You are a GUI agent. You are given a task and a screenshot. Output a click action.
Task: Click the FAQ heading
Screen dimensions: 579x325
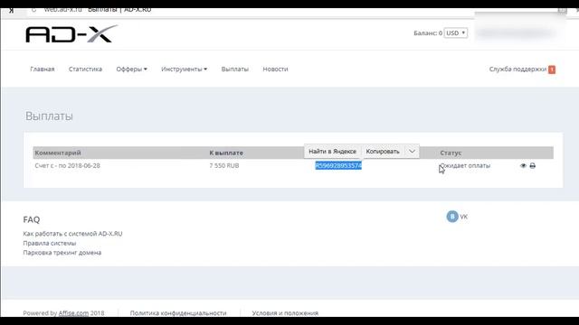pyautogui.click(x=32, y=219)
